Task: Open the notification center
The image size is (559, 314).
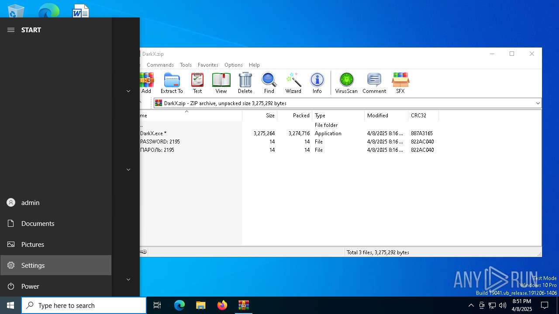Action: pos(545,305)
